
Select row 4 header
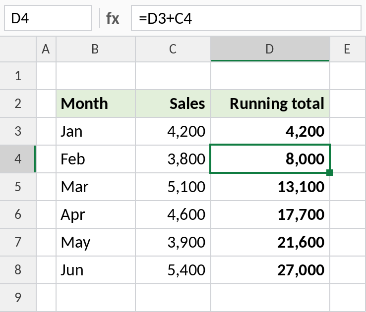(x=18, y=159)
